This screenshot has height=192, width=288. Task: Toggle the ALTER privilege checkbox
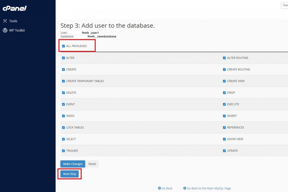63,58
